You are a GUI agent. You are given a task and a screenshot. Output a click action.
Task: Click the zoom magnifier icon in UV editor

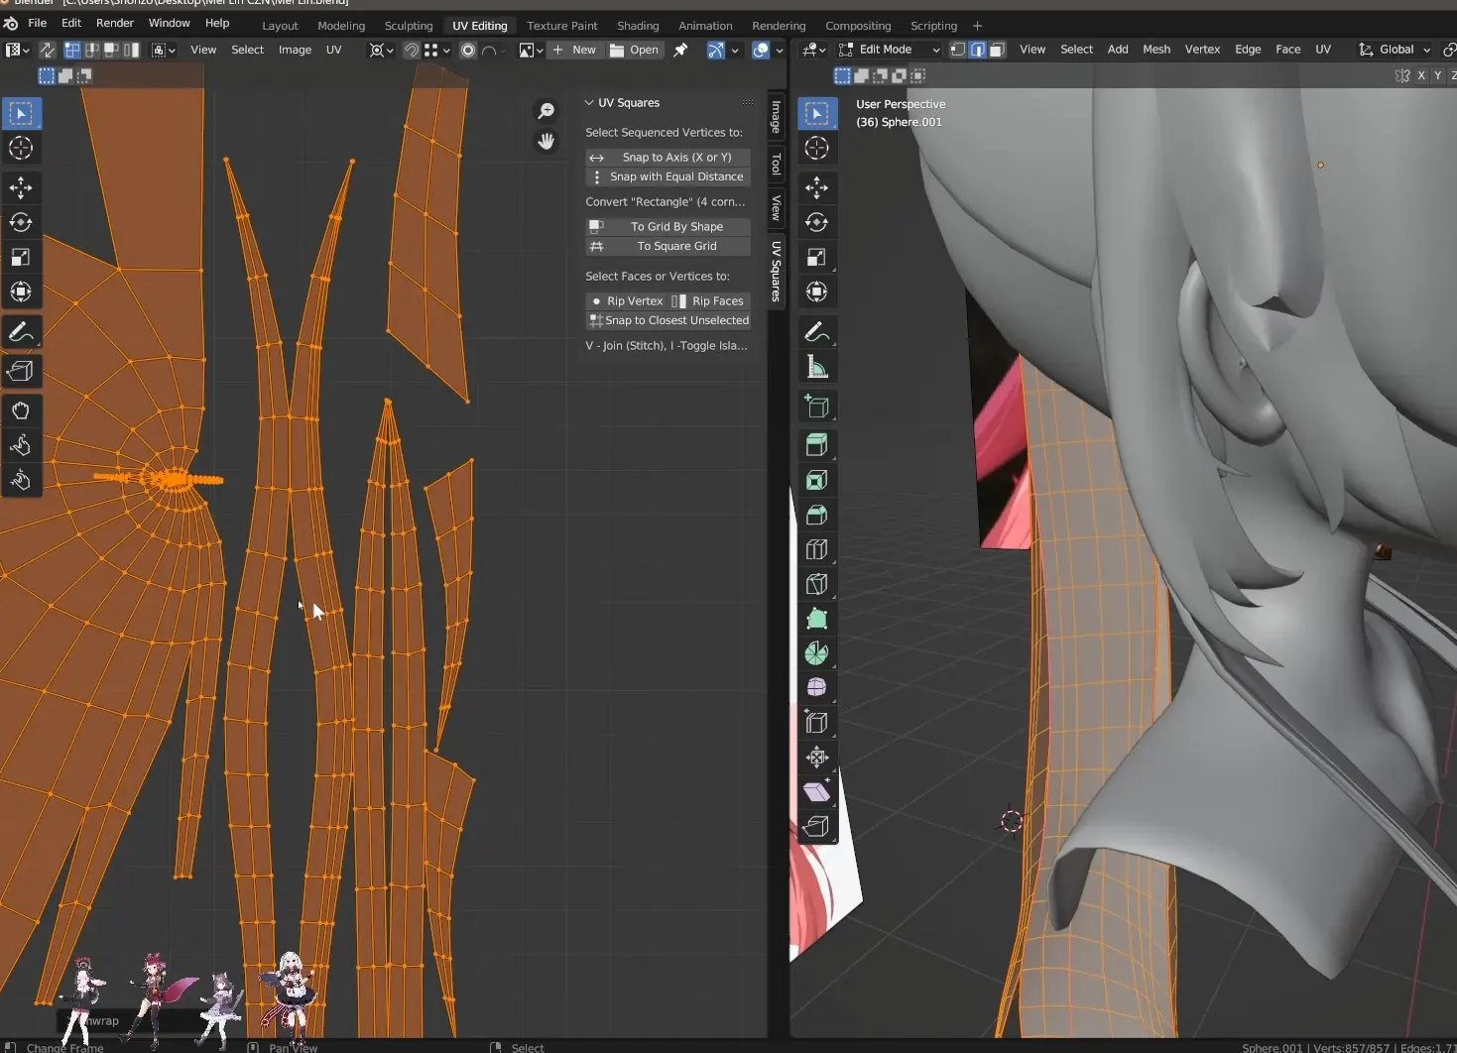pyautogui.click(x=546, y=111)
